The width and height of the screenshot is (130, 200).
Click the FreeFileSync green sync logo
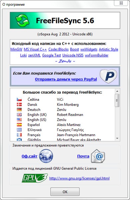pos(22,21)
